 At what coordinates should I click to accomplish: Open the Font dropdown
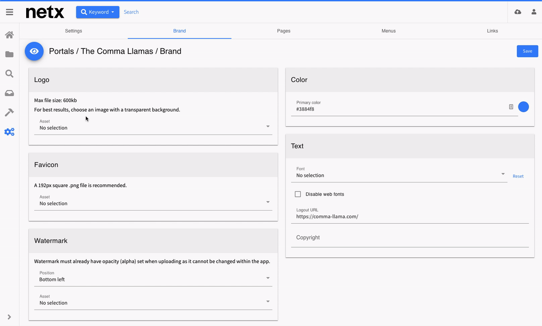coord(399,174)
